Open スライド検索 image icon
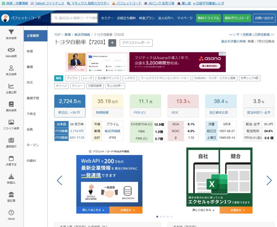Screen dimensions: 277x227 (11, 122)
